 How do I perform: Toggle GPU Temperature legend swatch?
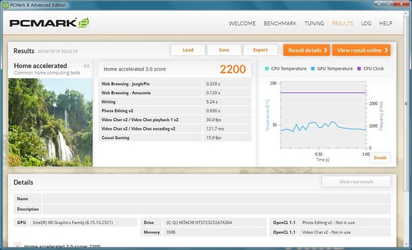coord(313,68)
